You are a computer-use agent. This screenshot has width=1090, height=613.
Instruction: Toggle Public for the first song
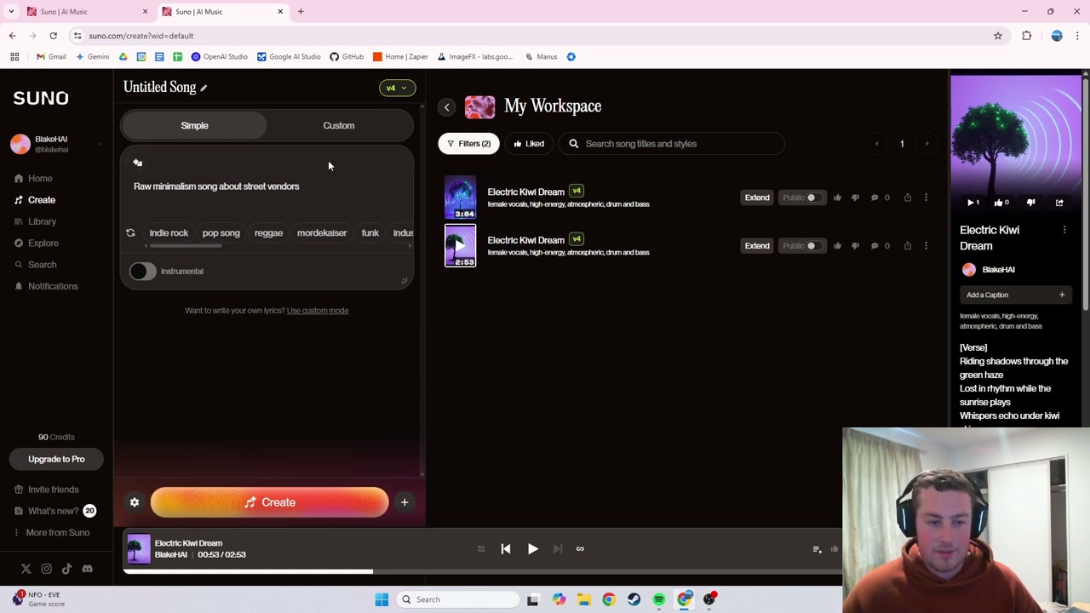(x=801, y=198)
